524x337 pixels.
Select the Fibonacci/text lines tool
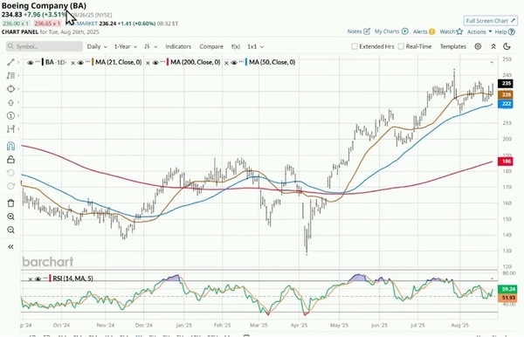pos(10,75)
